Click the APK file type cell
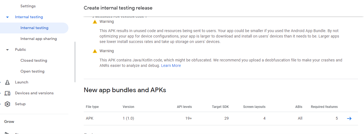 tap(89, 118)
